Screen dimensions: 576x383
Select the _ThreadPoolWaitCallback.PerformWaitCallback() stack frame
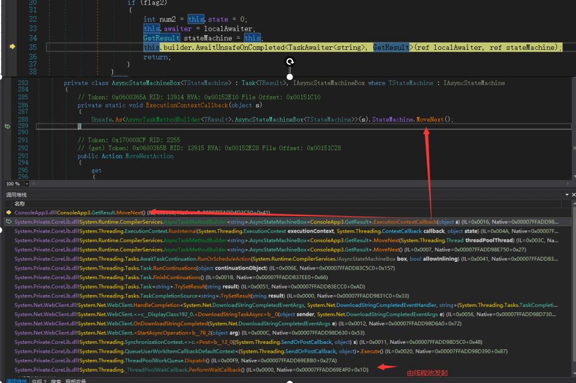pyautogui.click(x=287, y=370)
